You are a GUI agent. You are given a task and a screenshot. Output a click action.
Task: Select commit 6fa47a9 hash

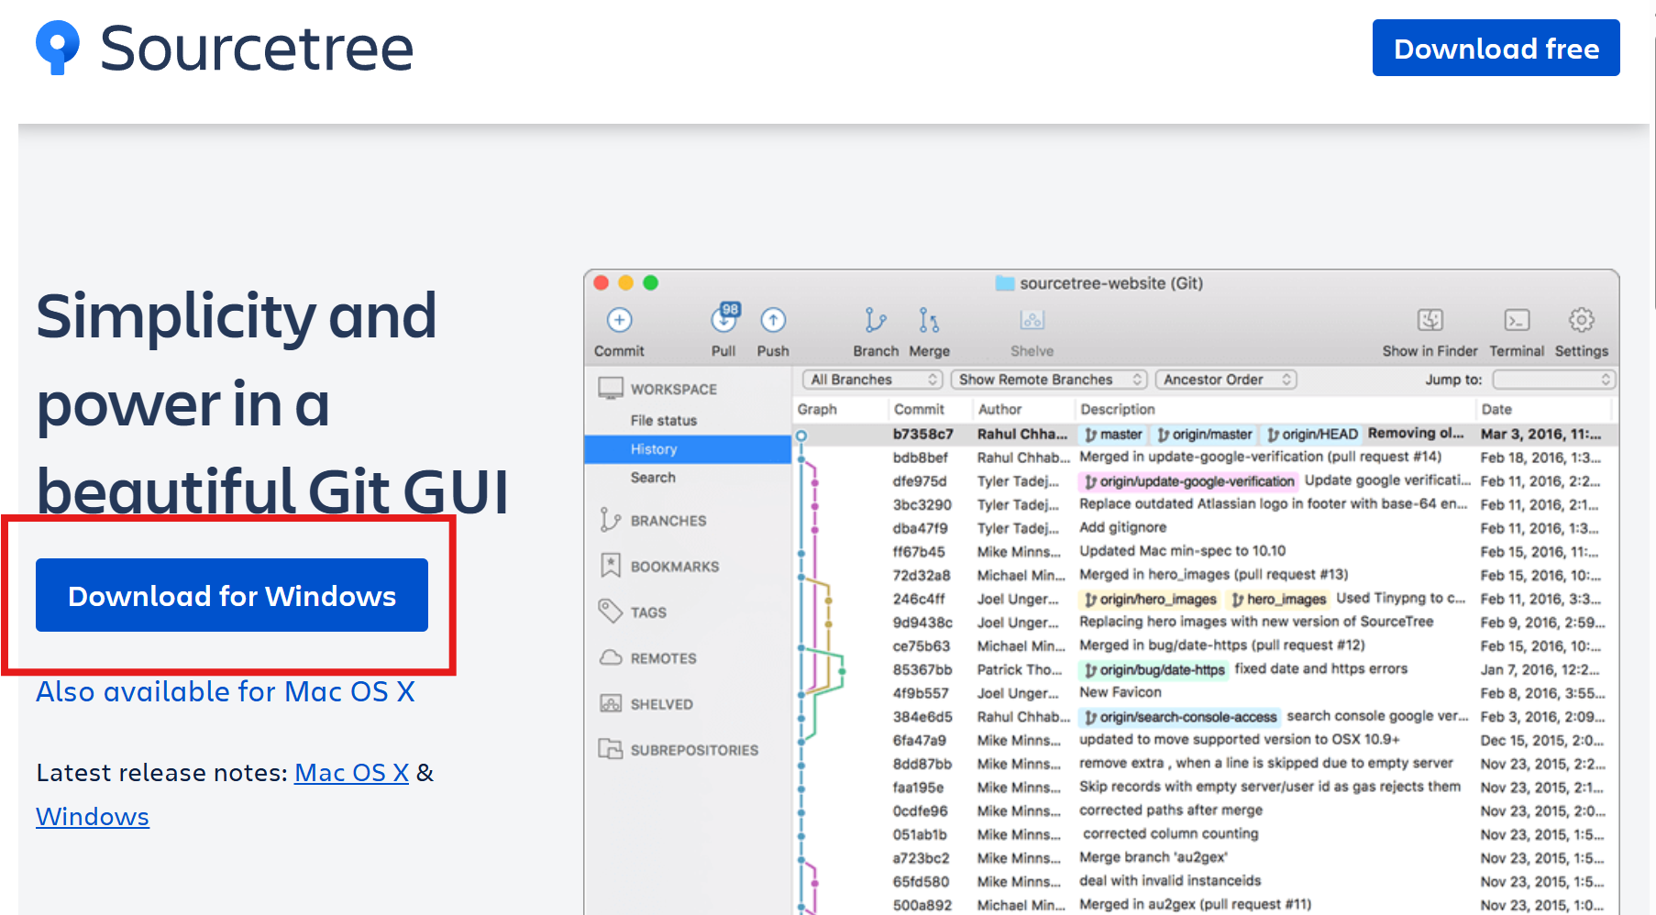[919, 740]
